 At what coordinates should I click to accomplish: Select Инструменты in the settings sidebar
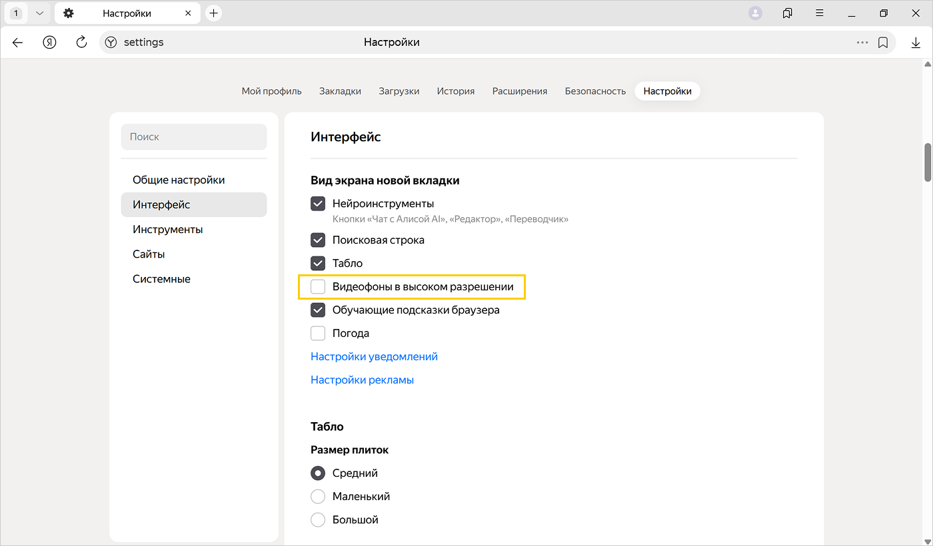(x=168, y=230)
